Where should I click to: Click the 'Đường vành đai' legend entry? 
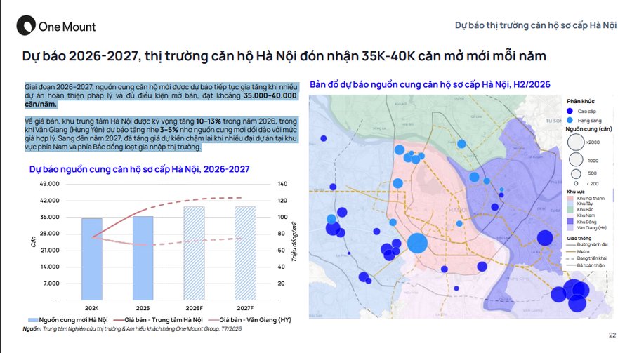pyautogui.click(x=587, y=245)
